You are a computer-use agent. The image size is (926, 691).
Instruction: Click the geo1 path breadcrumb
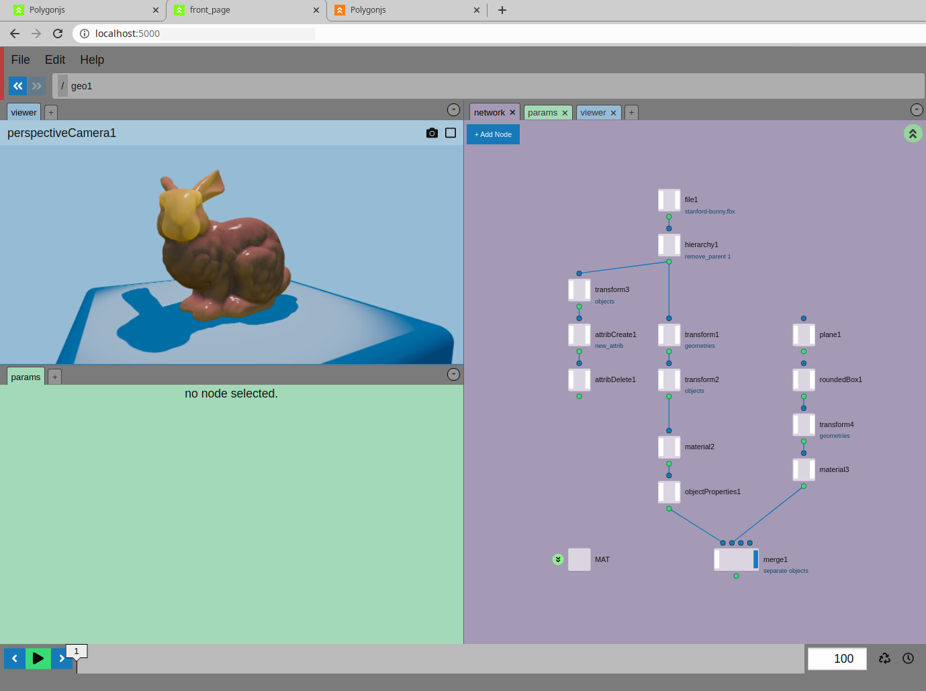point(81,86)
